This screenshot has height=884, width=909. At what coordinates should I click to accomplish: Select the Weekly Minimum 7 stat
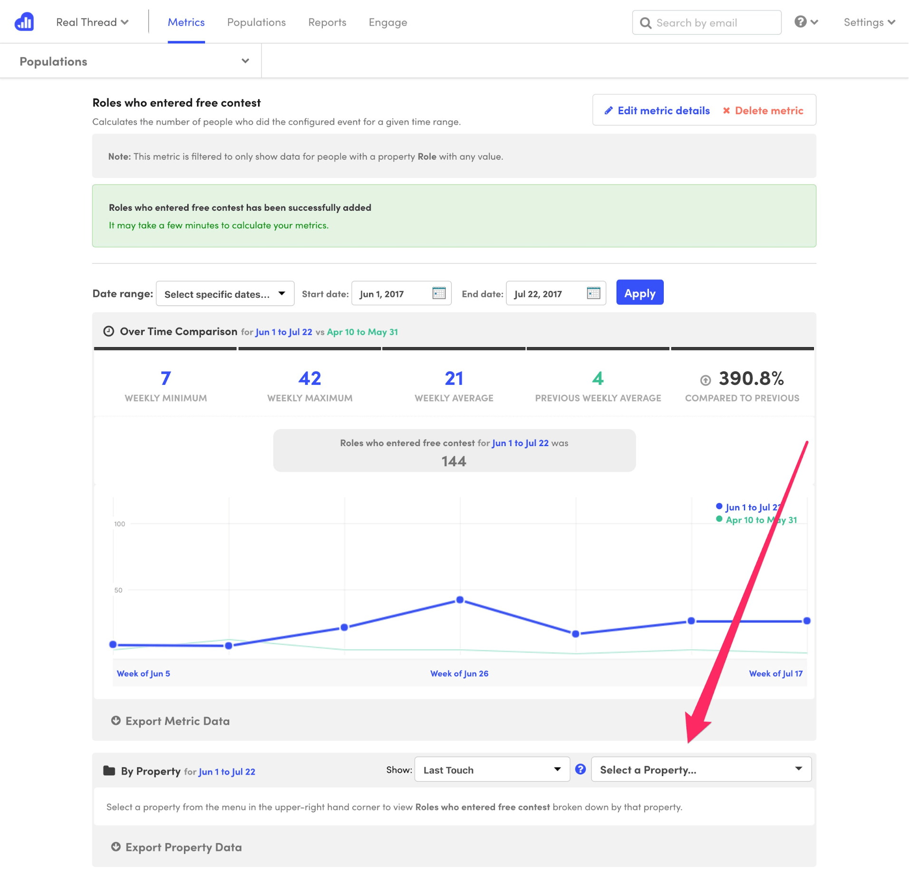tap(165, 385)
